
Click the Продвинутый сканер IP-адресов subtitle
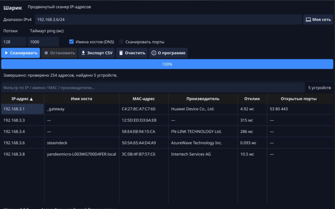(59, 7)
